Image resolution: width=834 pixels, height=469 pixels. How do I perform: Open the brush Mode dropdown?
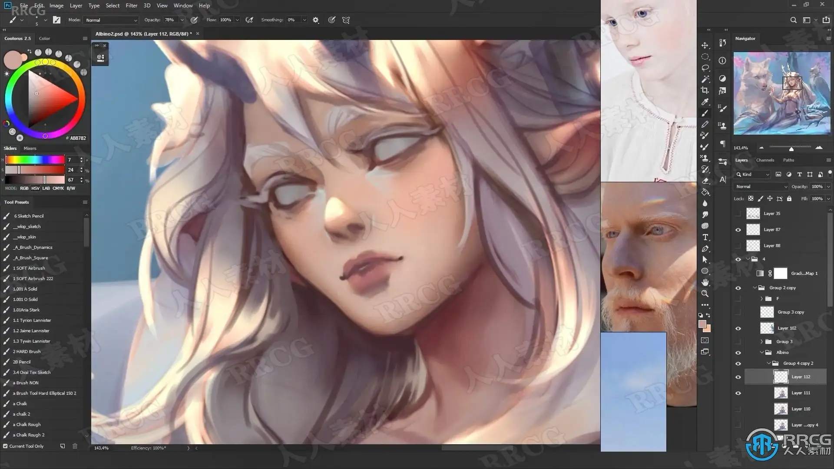click(x=111, y=20)
